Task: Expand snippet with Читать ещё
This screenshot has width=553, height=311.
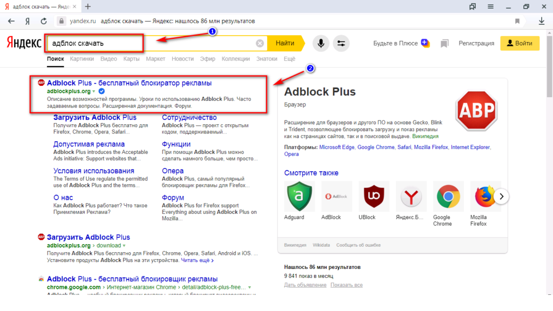Action: [197, 260]
